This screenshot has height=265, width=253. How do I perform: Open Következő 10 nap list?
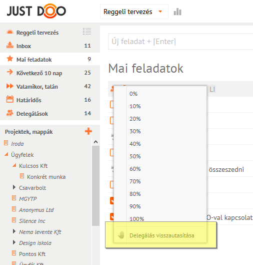coord(39,73)
